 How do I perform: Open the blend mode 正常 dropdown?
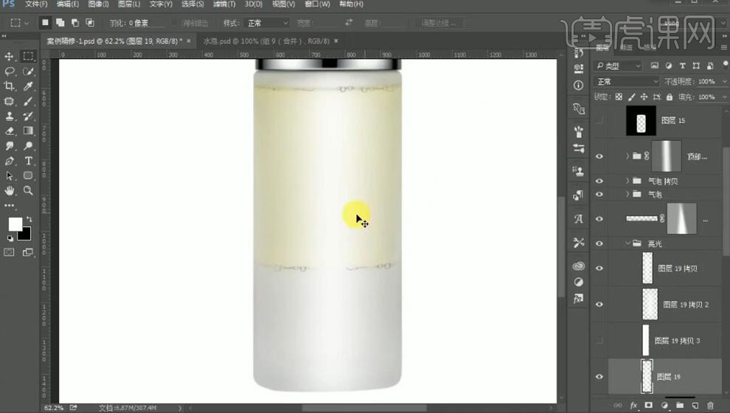(x=627, y=81)
